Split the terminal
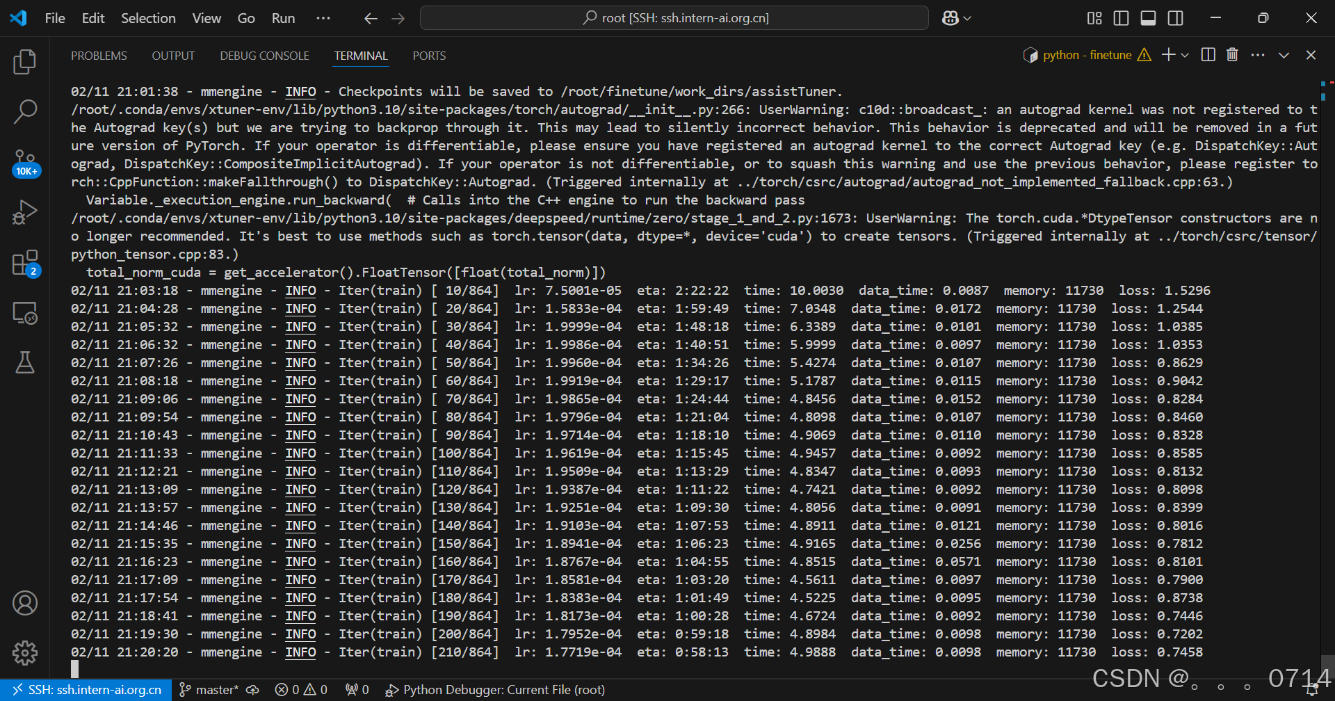This screenshot has height=701, width=1335. coord(1208,55)
